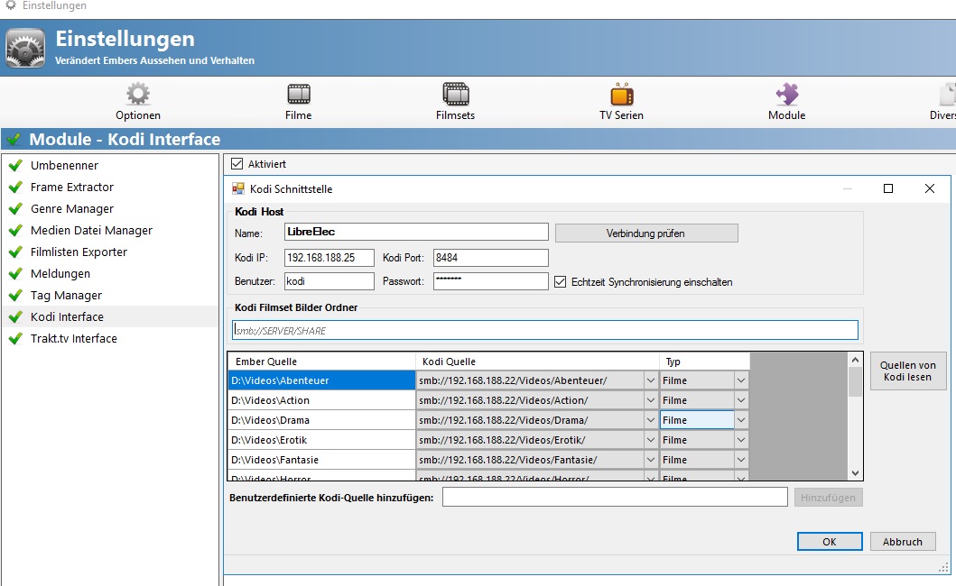Screen dimensions: 956x586
Task: Maximize the Kodi Schnittstelle dialog
Action: pyautogui.click(x=888, y=188)
